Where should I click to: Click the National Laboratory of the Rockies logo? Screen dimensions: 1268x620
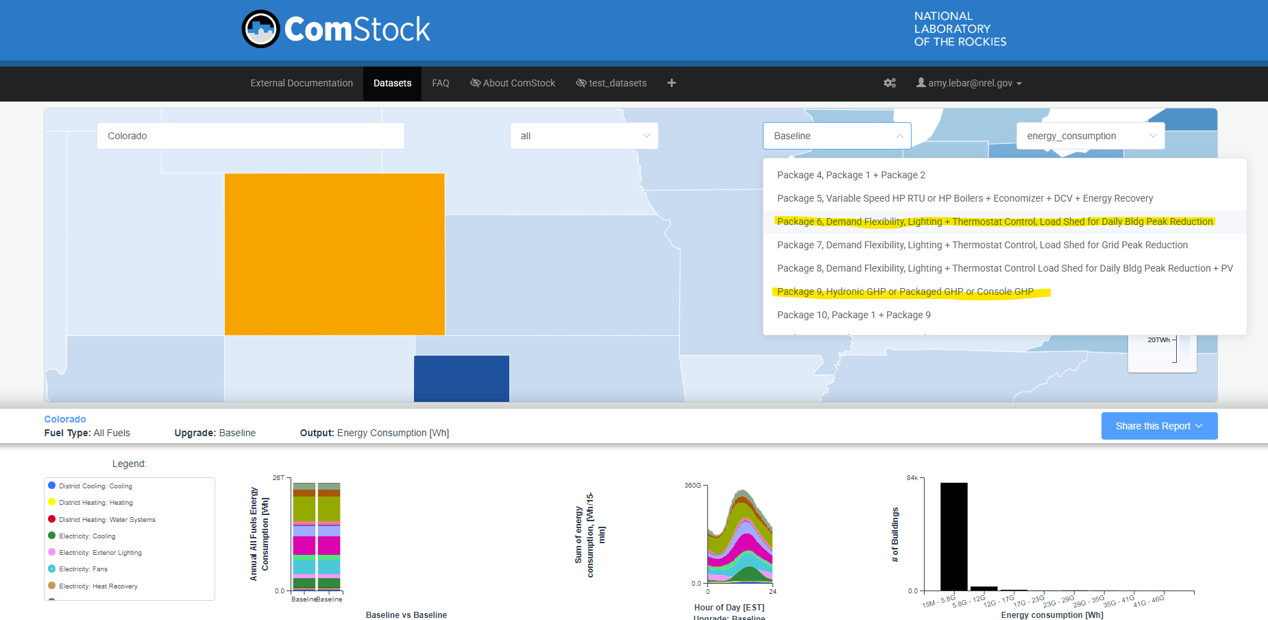[960, 29]
